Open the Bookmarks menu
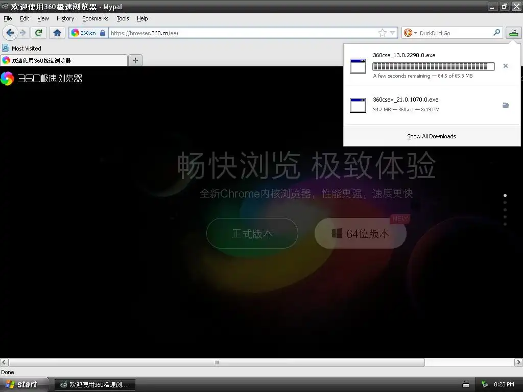523x392 pixels. [x=95, y=18]
